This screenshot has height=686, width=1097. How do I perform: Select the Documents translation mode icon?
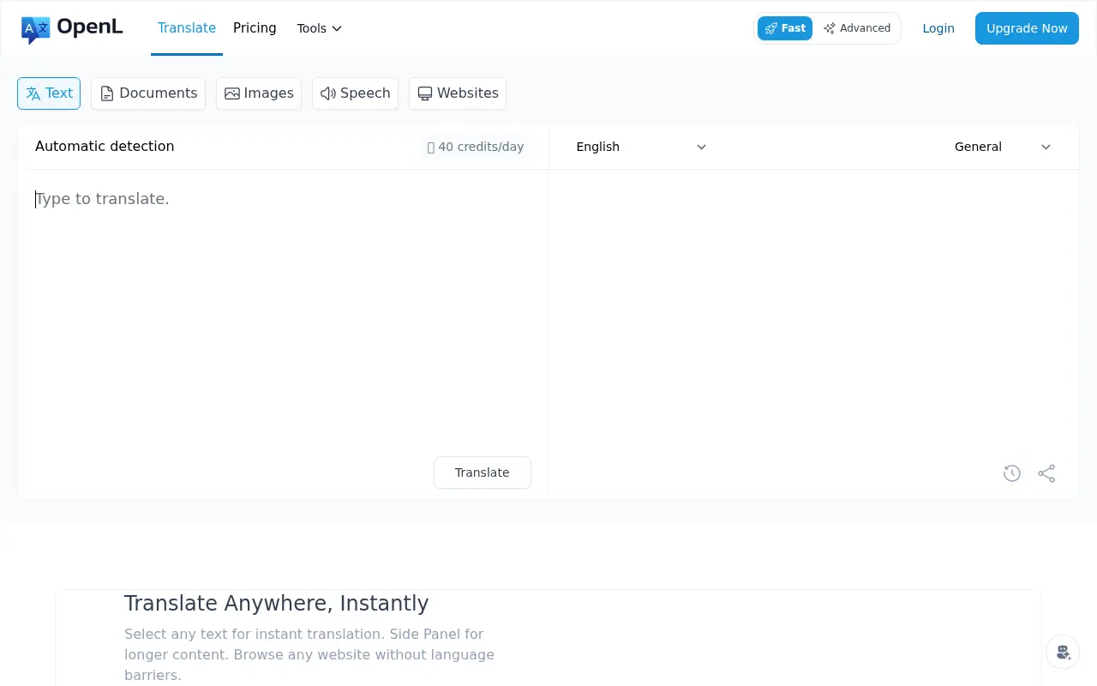click(108, 93)
